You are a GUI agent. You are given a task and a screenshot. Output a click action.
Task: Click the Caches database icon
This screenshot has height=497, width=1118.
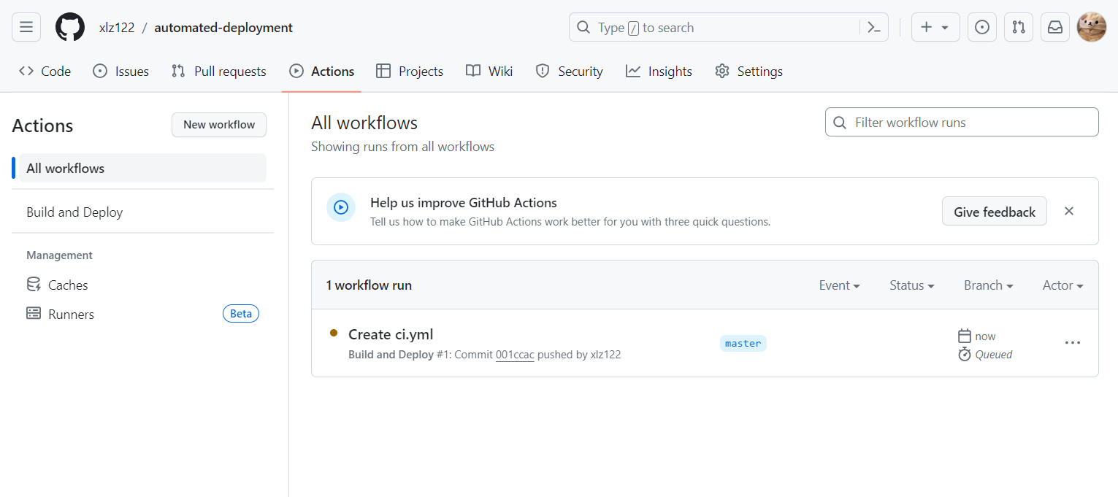[34, 285]
